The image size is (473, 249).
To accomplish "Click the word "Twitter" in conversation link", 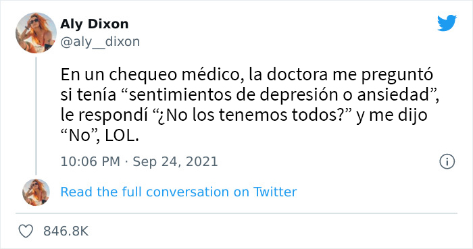I will pyautogui.click(x=275, y=192).
